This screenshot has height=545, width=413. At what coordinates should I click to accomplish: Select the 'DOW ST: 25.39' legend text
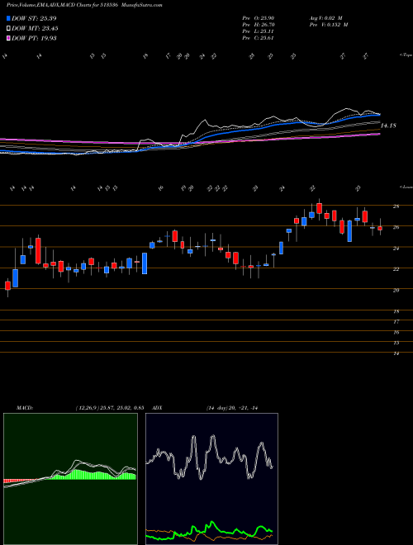(34, 18)
